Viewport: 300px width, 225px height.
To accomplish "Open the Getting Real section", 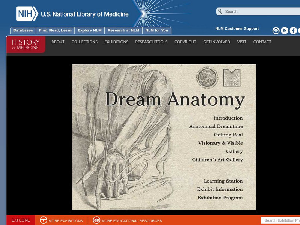I will (228, 135).
